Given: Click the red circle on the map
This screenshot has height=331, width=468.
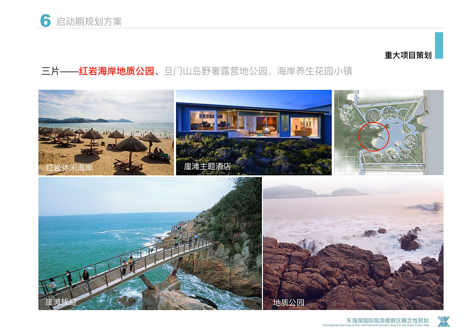Looking at the screenshot, I should (373, 136).
